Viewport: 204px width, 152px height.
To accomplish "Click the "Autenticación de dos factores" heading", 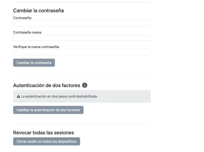I will tap(47, 85).
